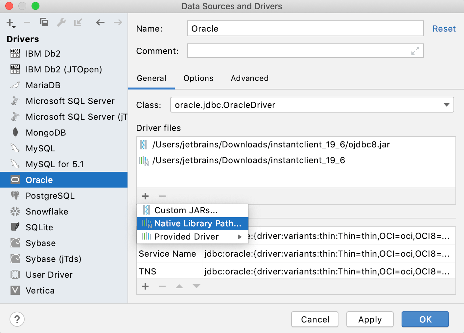Click the back arrow navigation icon

100,22
